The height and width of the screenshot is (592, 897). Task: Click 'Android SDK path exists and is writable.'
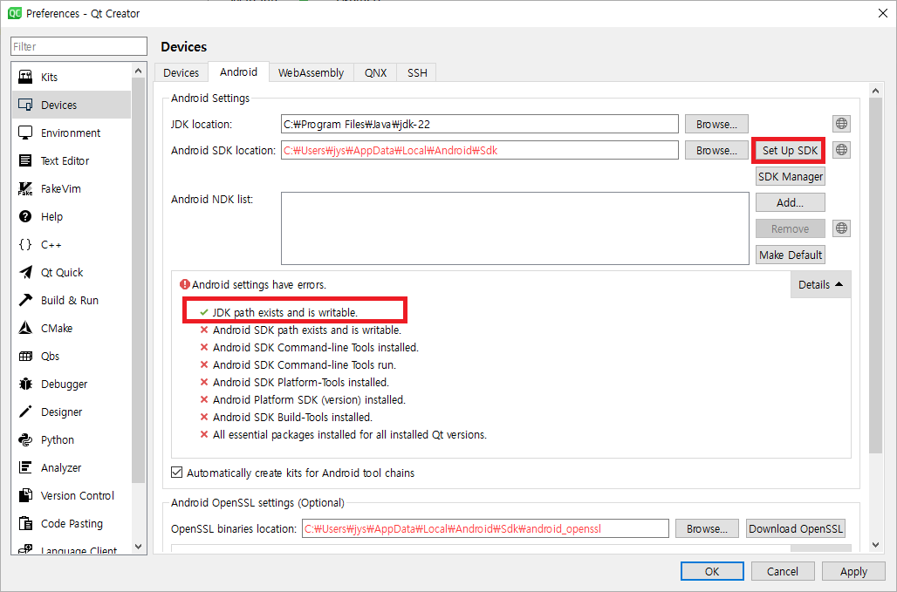coord(306,330)
